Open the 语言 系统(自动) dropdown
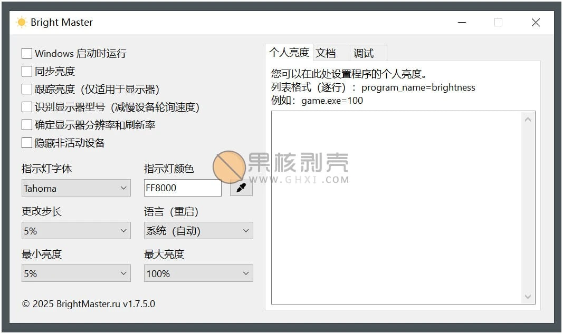Screen dimensions: 563x334 198,231
